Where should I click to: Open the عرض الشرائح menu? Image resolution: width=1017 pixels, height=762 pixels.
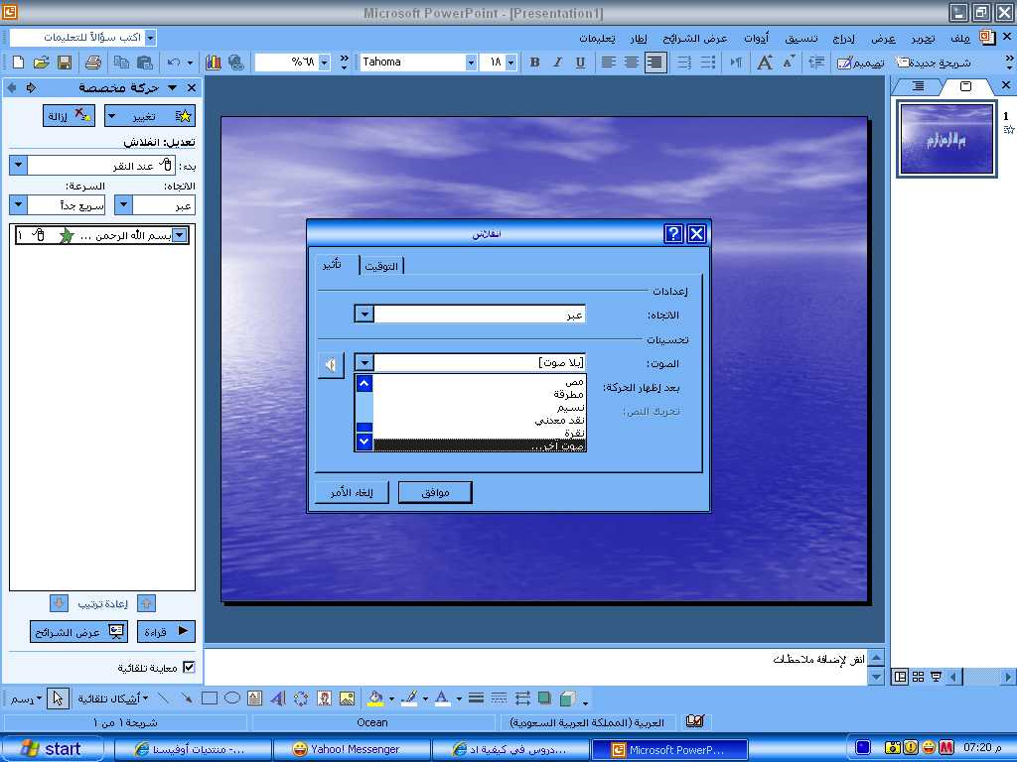pos(694,39)
